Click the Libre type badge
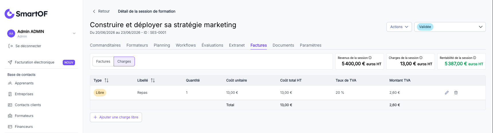Viewport: 493px width, 133px height. point(100,93)
